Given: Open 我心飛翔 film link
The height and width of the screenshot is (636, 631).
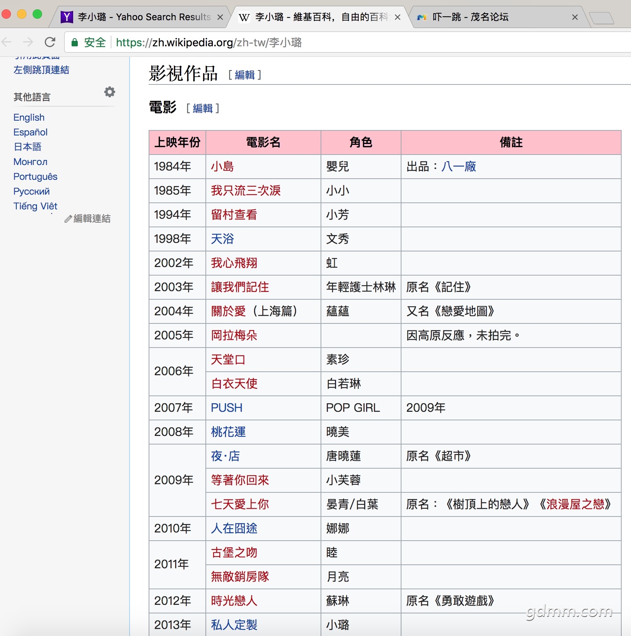Looking at the screenshot, I should point(234,263).
